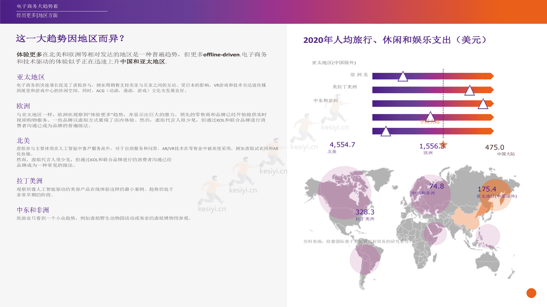Click the paragraph starting 观察到像人工智能驱动
Image resolution: width=547 pixels, height=307 pixels.
[95, 192]
